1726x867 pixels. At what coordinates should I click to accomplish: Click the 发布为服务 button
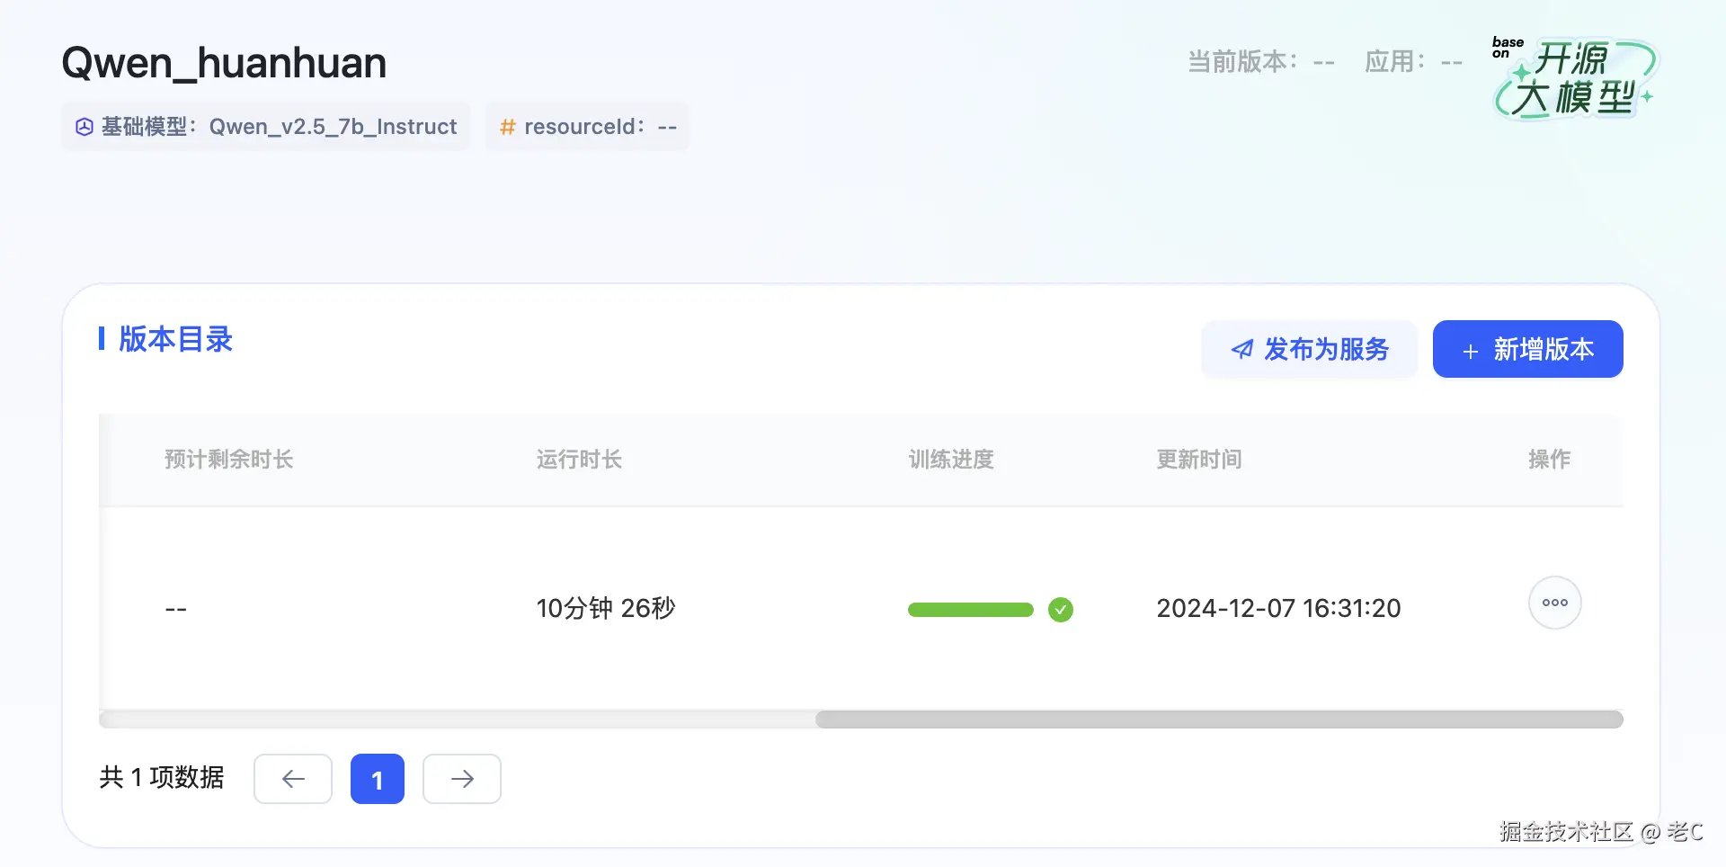[x=1309, y=350]
